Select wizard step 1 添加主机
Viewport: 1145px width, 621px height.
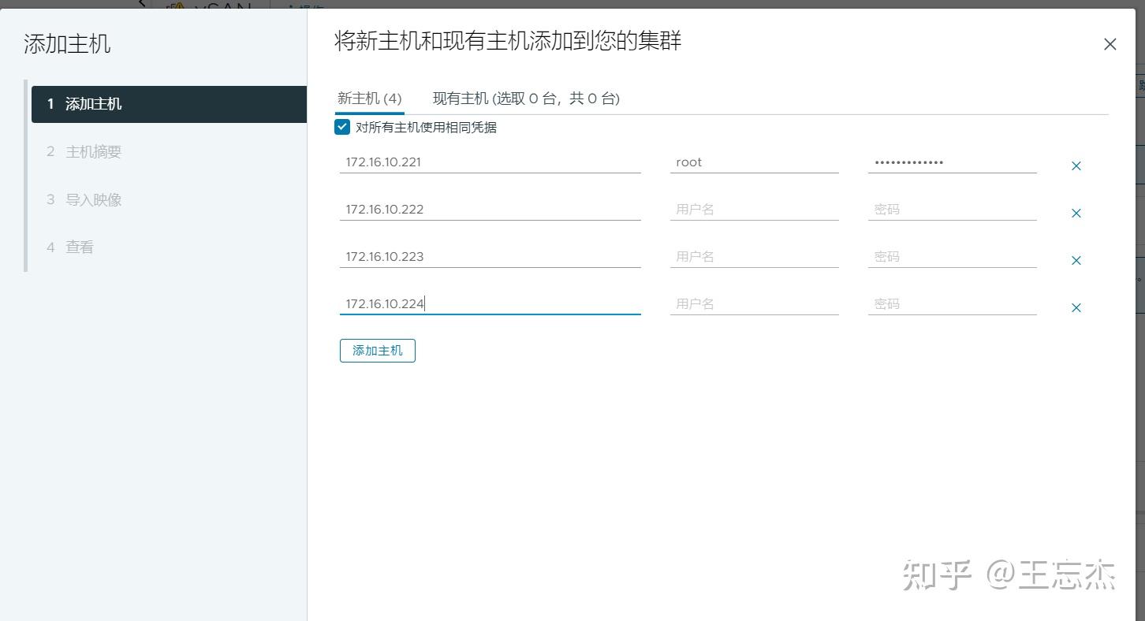[x=169, y=104]
